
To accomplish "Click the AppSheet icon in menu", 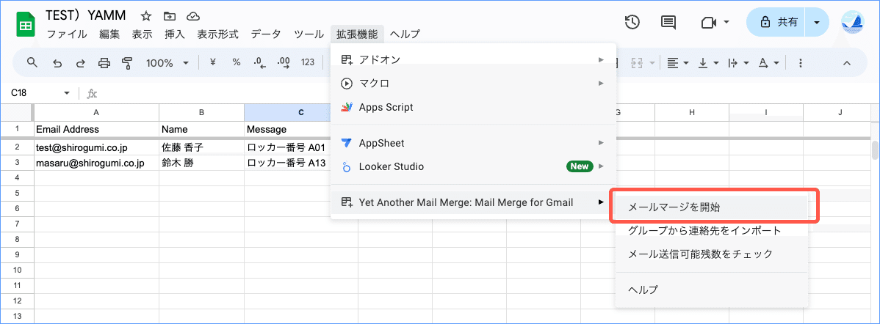I will coord(347,143).
